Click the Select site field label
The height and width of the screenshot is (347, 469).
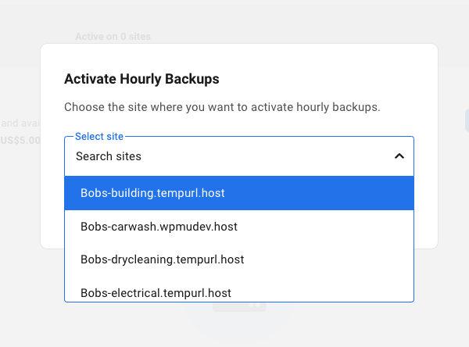tap(99, 137)
